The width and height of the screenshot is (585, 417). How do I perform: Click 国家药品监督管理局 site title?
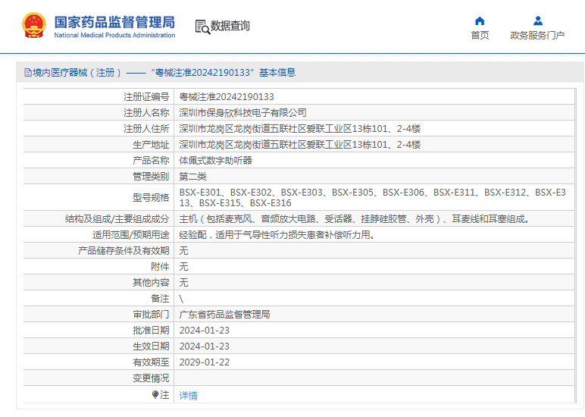pyautogui.click(x=114, y=23)
